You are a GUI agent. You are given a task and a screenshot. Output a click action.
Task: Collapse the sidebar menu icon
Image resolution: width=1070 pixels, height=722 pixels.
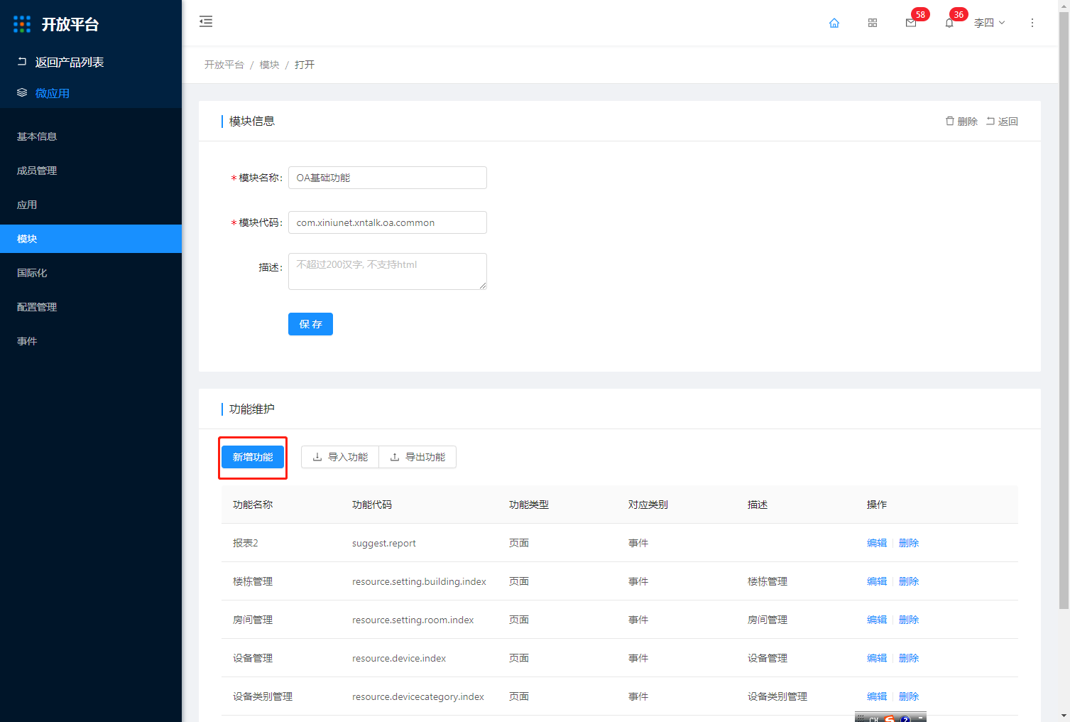coord(206,21)
